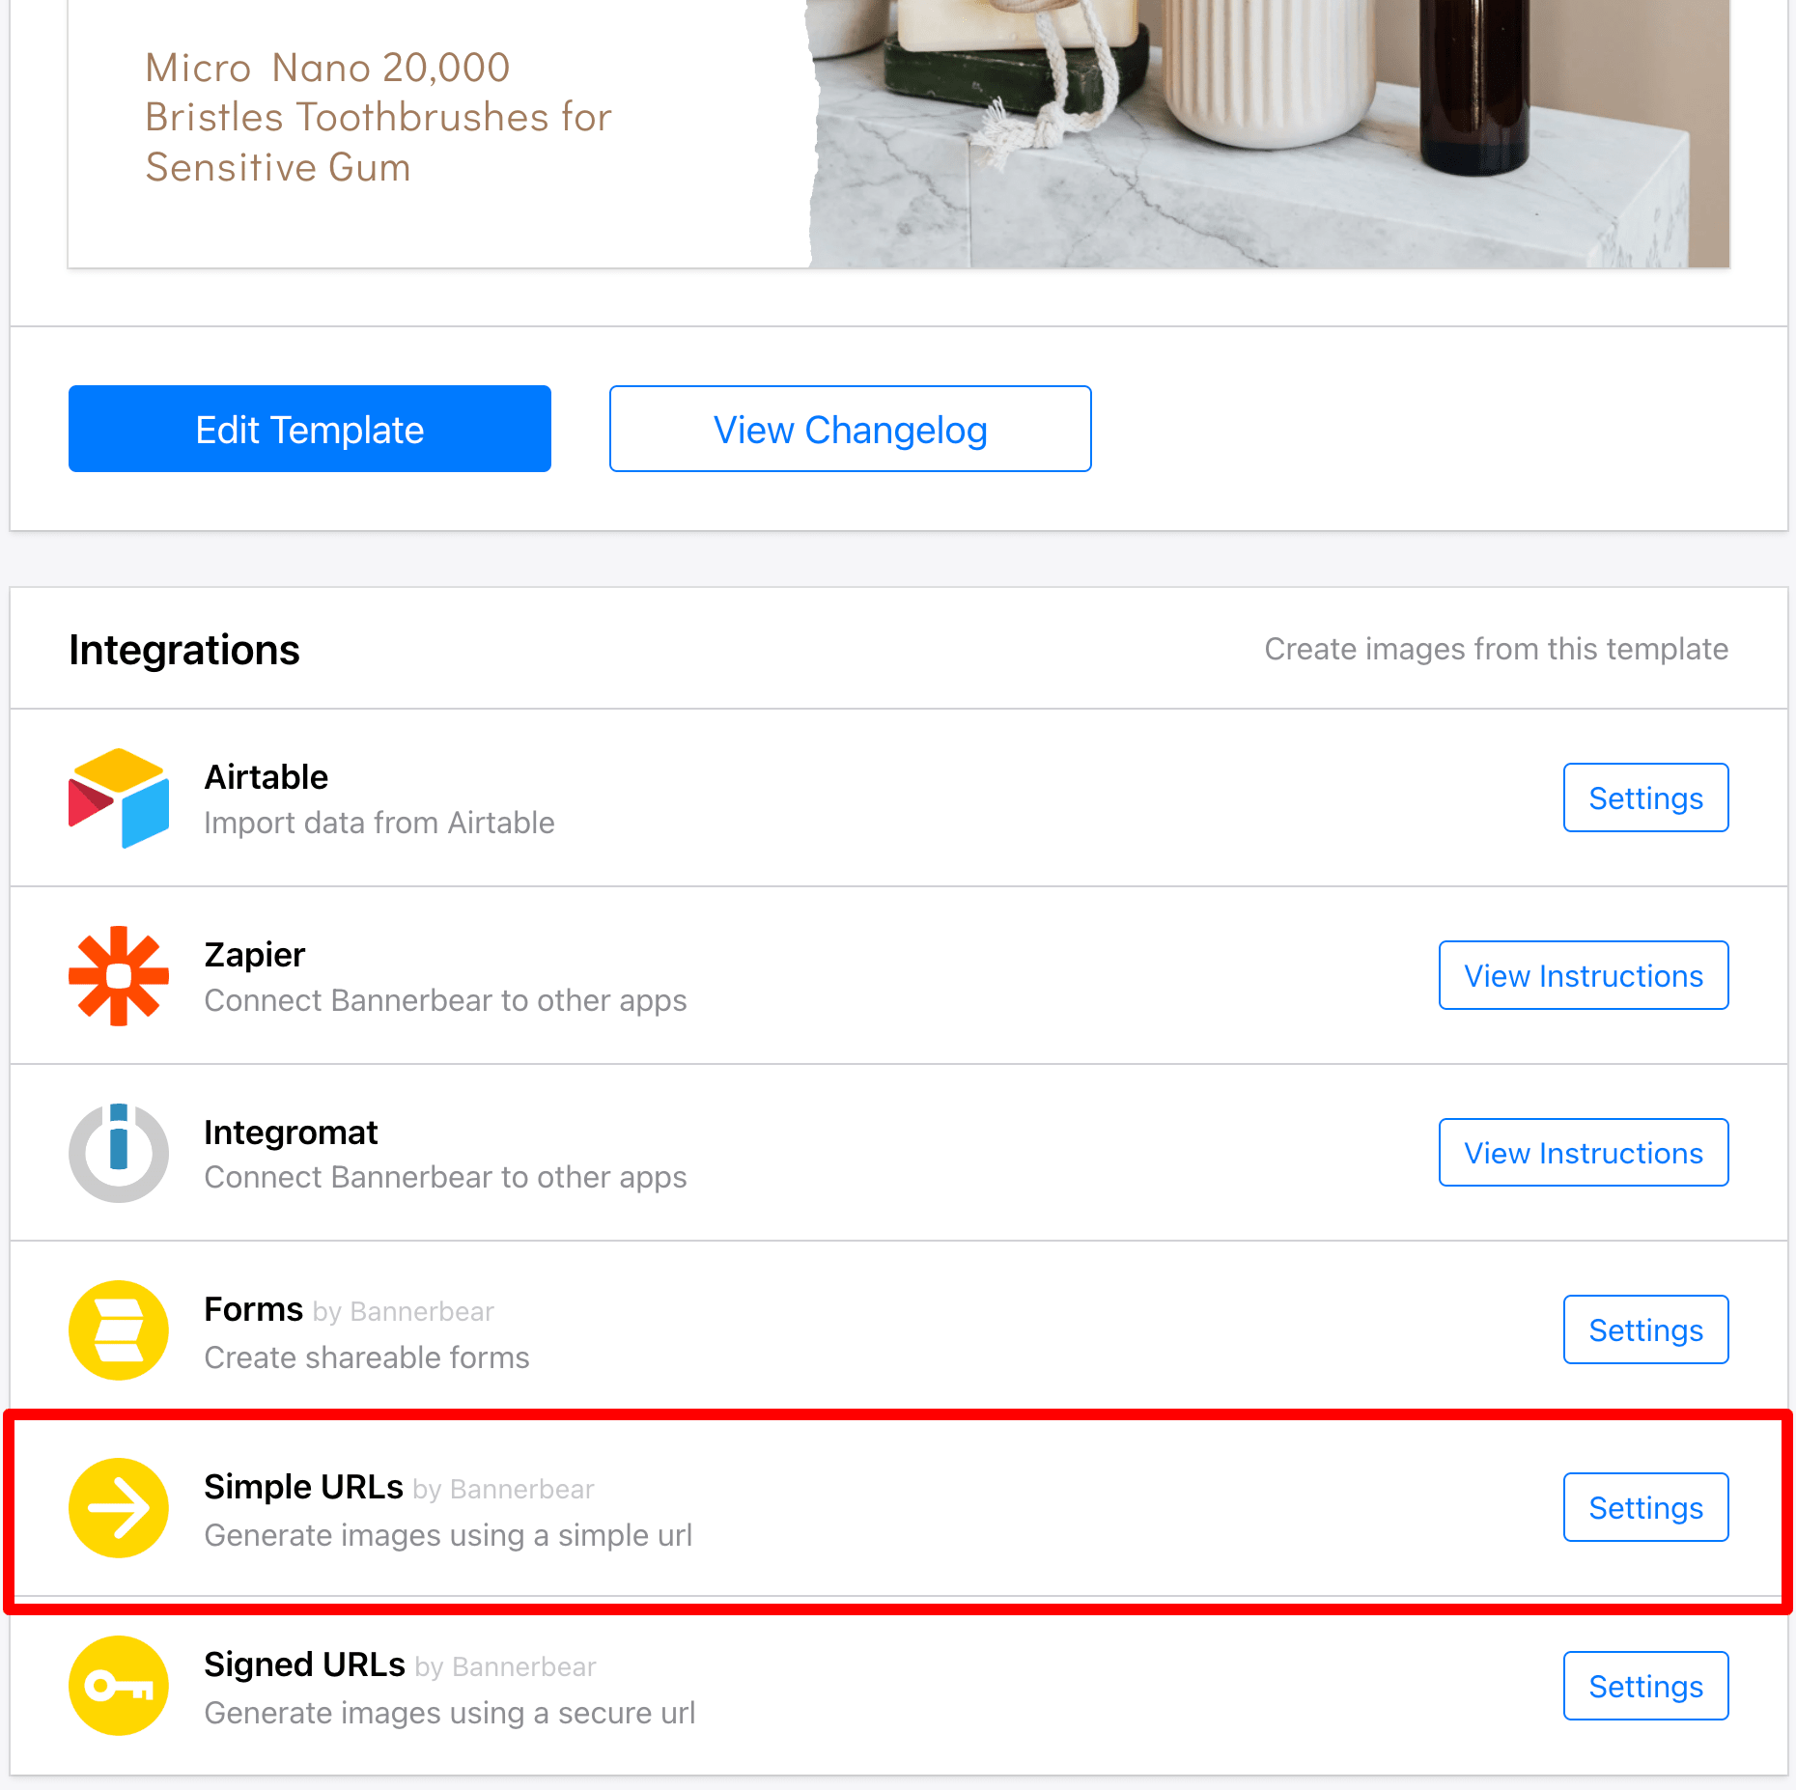Open the View Changelog
Image resolution: width=1796 pixels, height=1790 pixels.
click(849, 429)
